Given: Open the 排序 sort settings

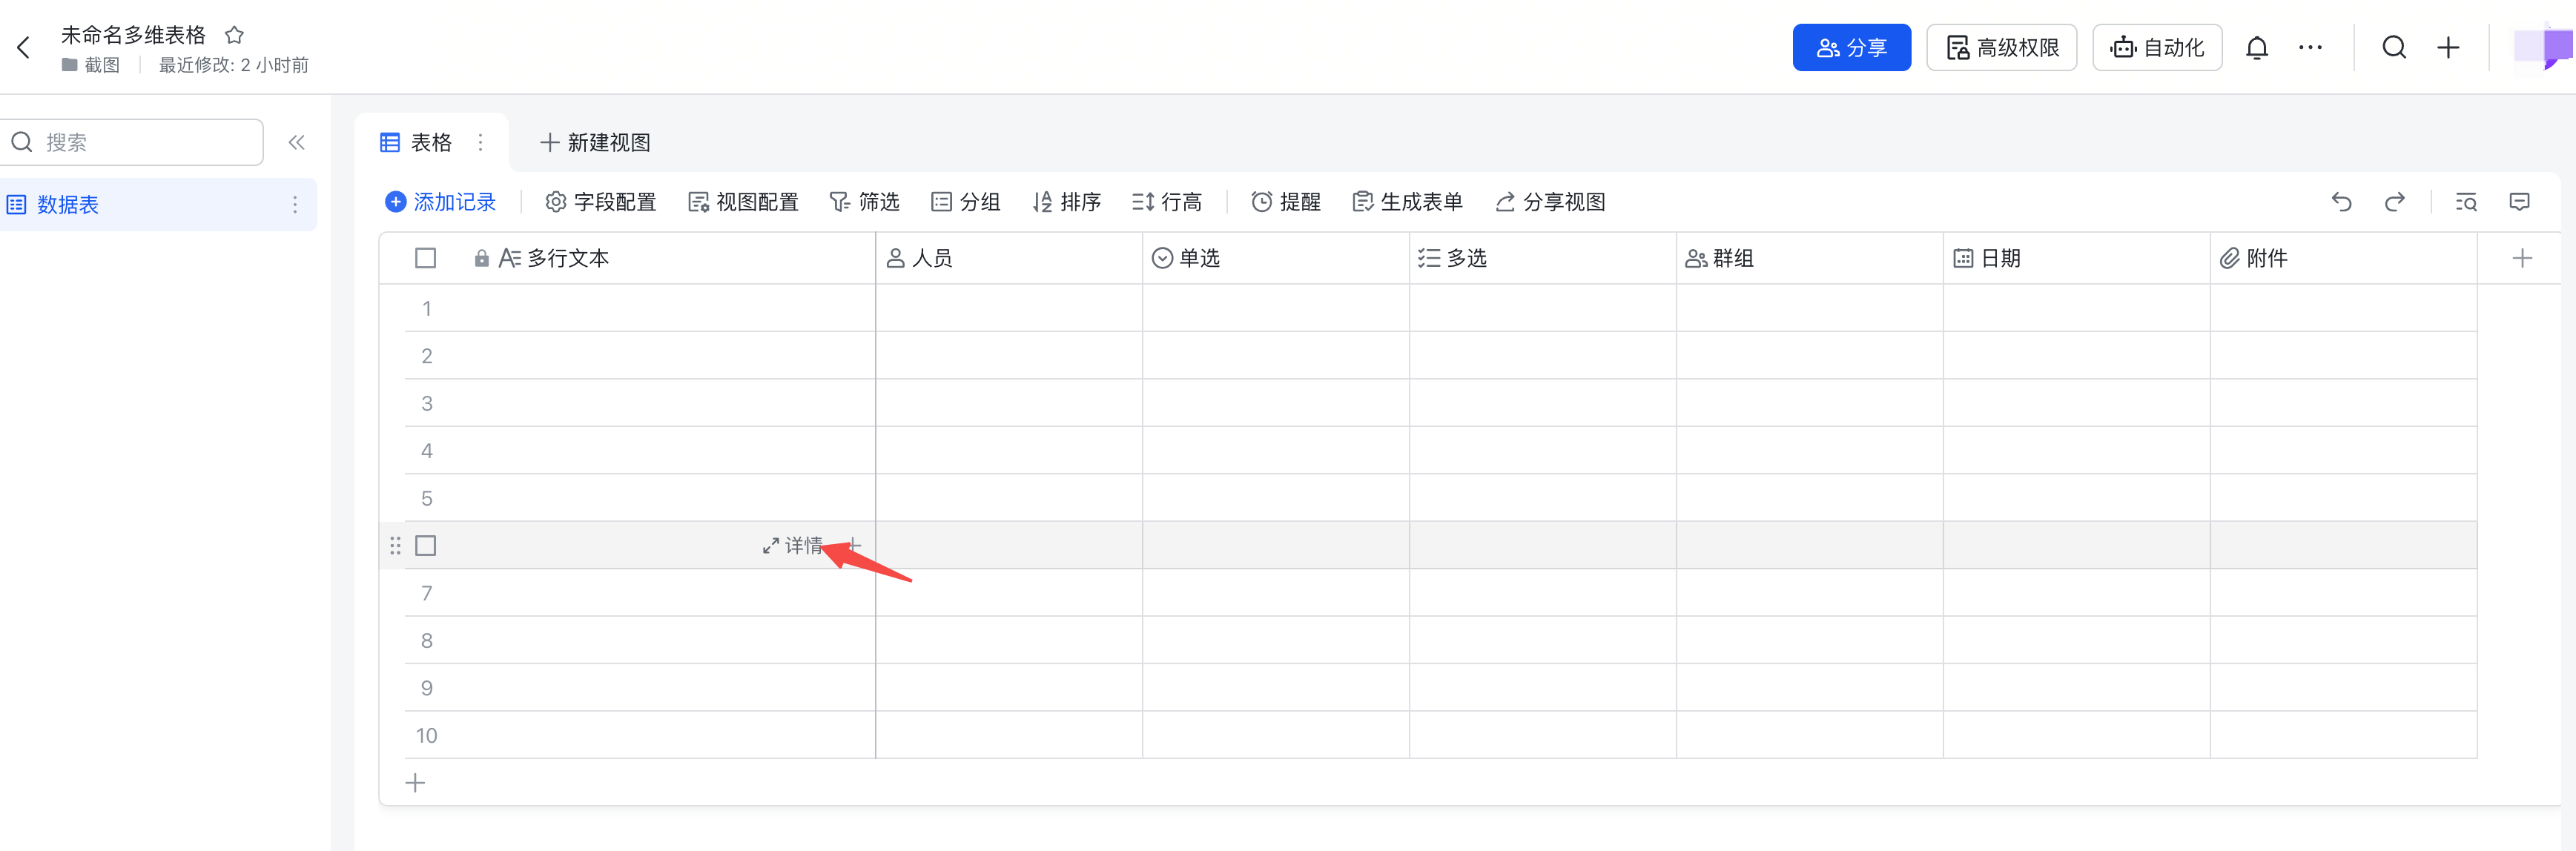Looking at the screenshot, I should click(1066, 201).
